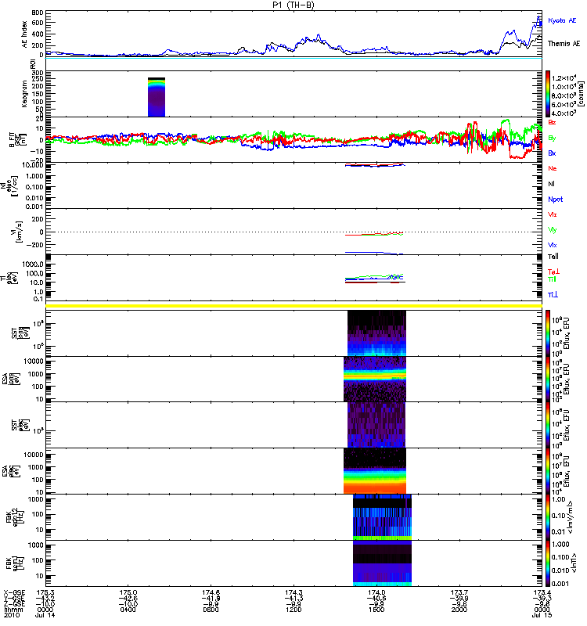This screenshot has width=587, height=626.
Task: Select the blue Vix velocity label
Action: [553, 245]
